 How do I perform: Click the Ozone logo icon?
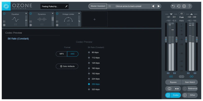6,6
